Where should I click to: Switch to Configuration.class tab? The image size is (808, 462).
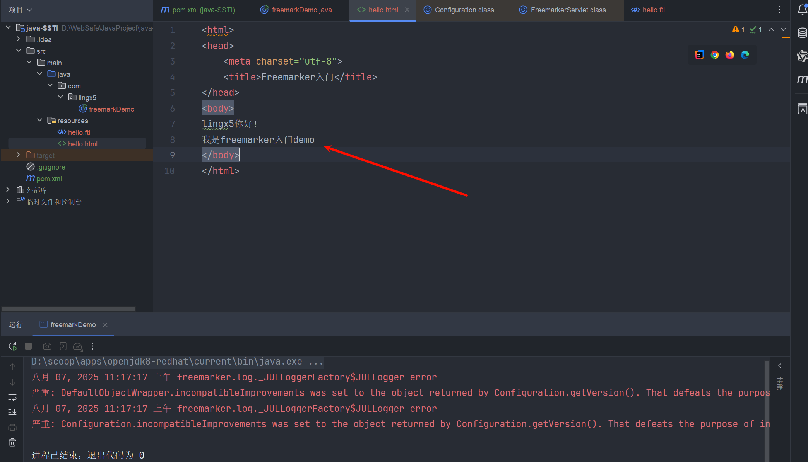point(464,10)
